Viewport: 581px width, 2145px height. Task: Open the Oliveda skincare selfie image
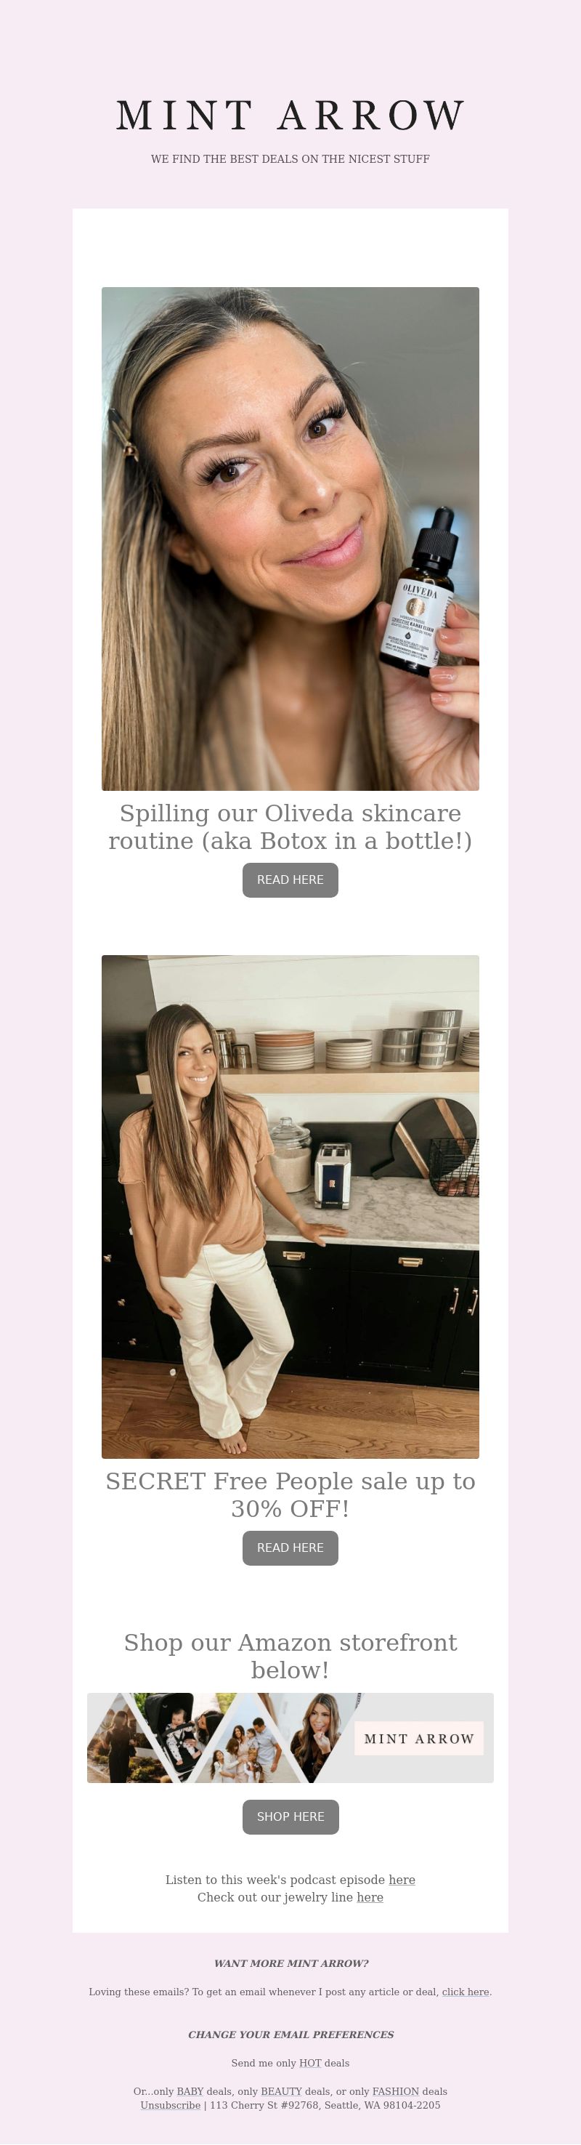coord(290,539)
